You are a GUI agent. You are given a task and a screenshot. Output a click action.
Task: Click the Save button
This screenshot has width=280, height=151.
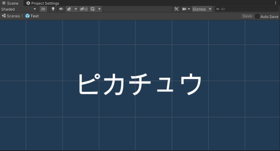pyautogui.click(x=247, y=16)
